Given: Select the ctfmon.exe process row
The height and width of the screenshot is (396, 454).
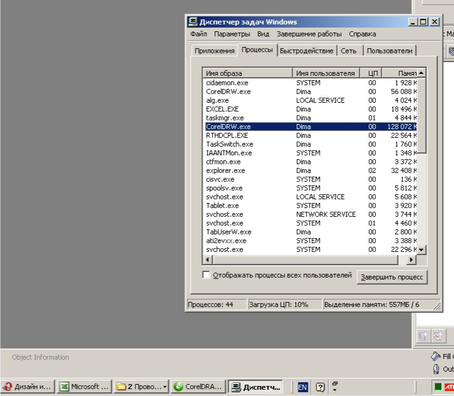Looking at the screenshot, I should [x=310, y=162].
